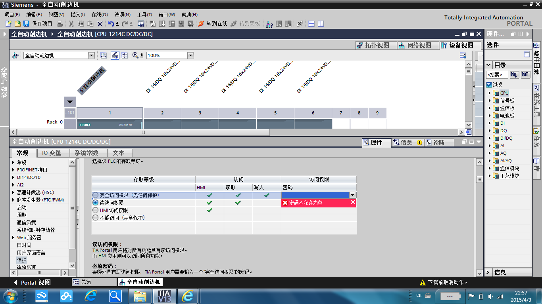Click the volume icon in system tray

pos(491,296)
